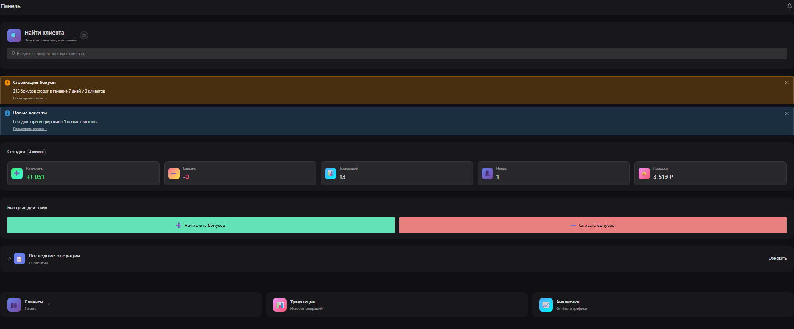Image resolution: width=794 pixels, height=329 pixels.
Task: Expand the Последние операции section
Action: [x=10, y=259]
